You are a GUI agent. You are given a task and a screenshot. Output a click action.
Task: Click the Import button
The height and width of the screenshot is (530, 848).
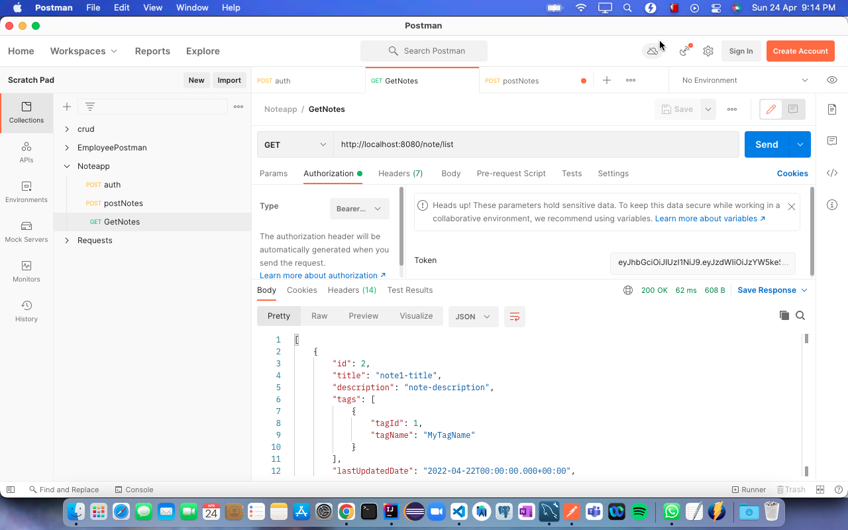click(x=229, y=80)
